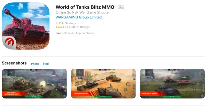The width and height of the screenshot is (208, 107).
Task: Select the iPhone screenshots tab
Action: point(35,64)
